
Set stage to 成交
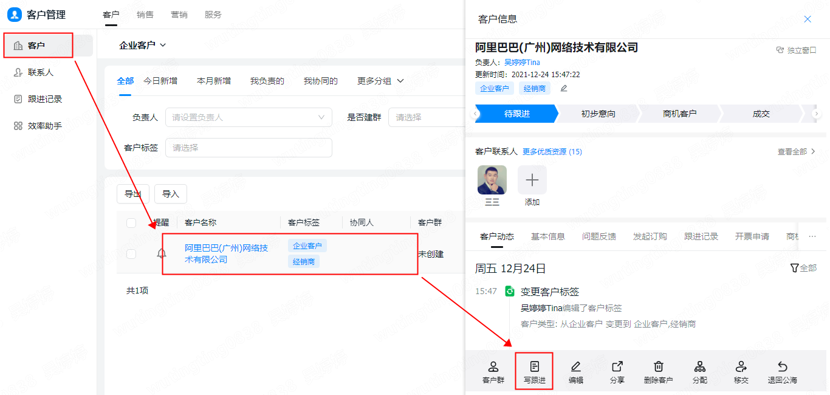(x=761, y=114)
